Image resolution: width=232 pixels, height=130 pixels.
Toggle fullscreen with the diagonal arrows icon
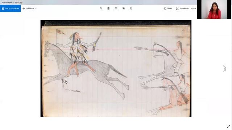(228, 126)
